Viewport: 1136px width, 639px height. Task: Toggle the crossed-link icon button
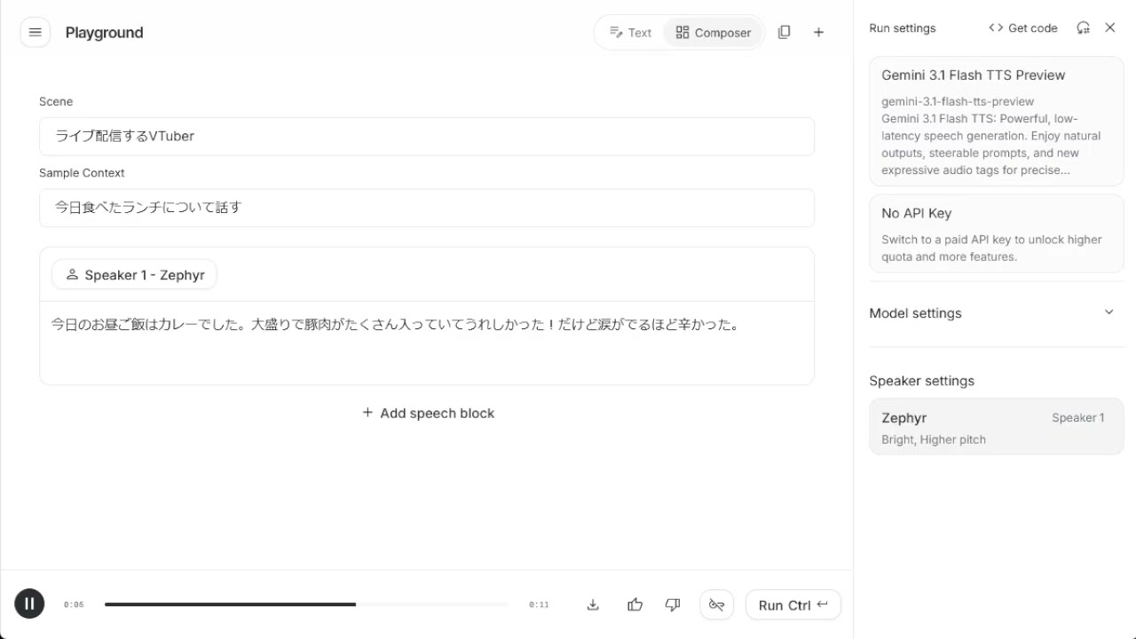716,605
